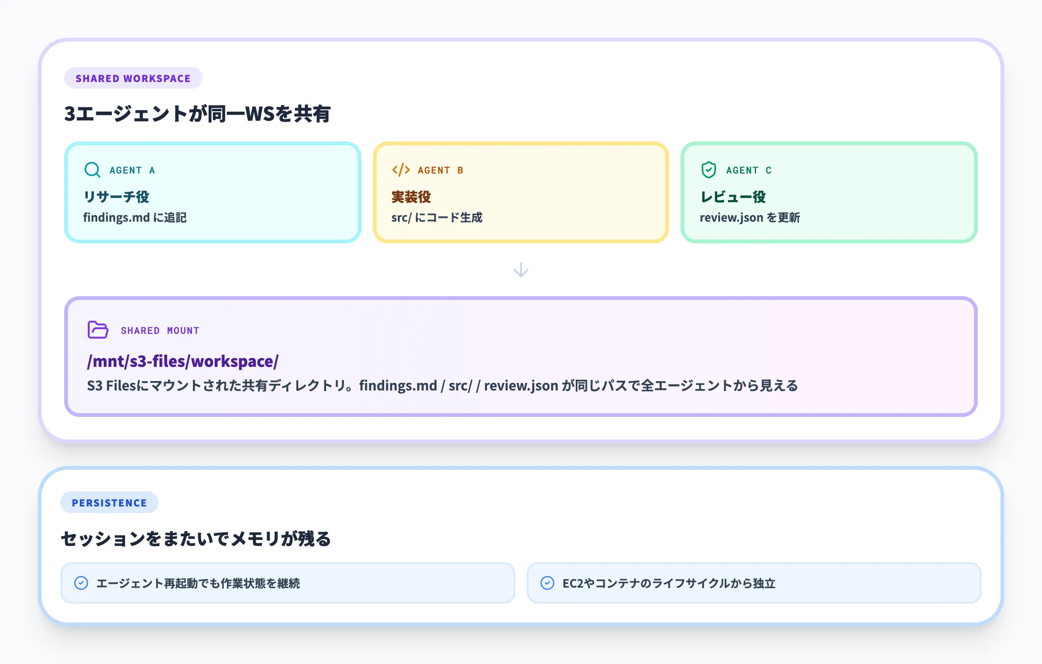Click the heading 3エージェントが同一WSを共有
This screenshot has width=1042, height=664.
click(198, 113)
